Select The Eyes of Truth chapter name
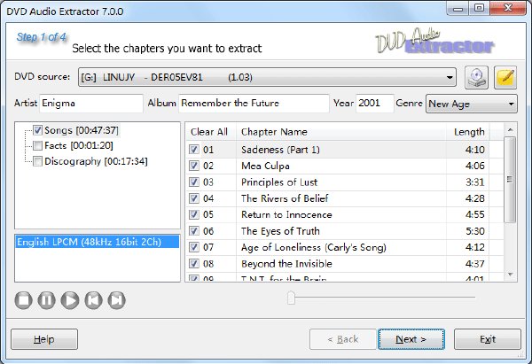This screenshot has height=364, width=532. [280, 231]
